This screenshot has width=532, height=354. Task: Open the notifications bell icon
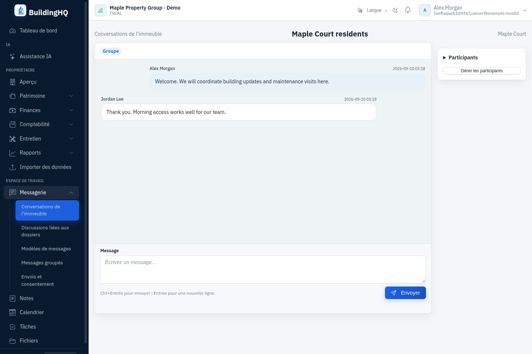[408, 10]
